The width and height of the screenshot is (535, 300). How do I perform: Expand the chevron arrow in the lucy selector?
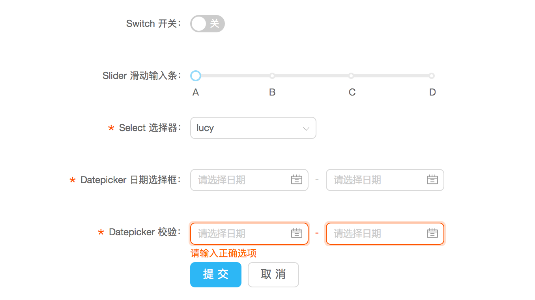tap(306, 129)
